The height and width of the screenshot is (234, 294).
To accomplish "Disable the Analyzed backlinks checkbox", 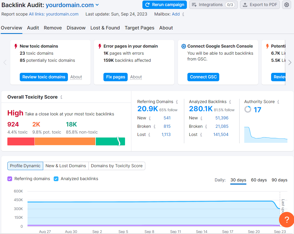I will (56, 179).
